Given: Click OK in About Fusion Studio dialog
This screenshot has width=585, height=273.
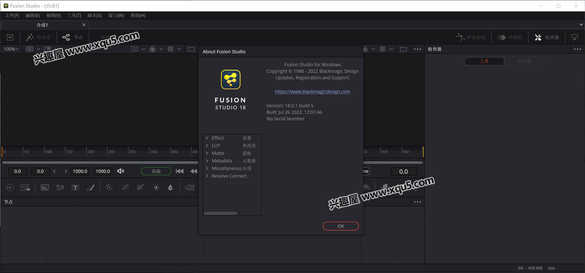Looking at the screenshot, I should (x=341, y=226).
